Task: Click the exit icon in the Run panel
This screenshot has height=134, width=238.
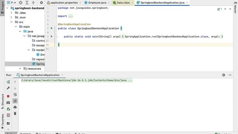Action: click(x=8, y=115)
